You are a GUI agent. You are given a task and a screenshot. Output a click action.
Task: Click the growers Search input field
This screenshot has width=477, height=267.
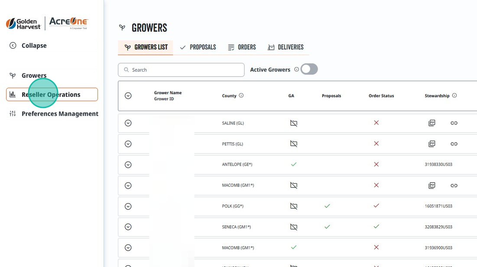(x=181, y=70)
